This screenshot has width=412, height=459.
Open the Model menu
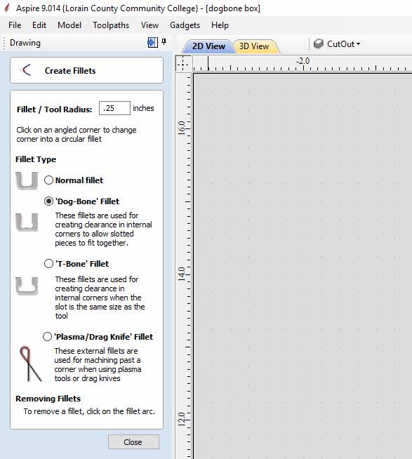[x=69, y=25]
